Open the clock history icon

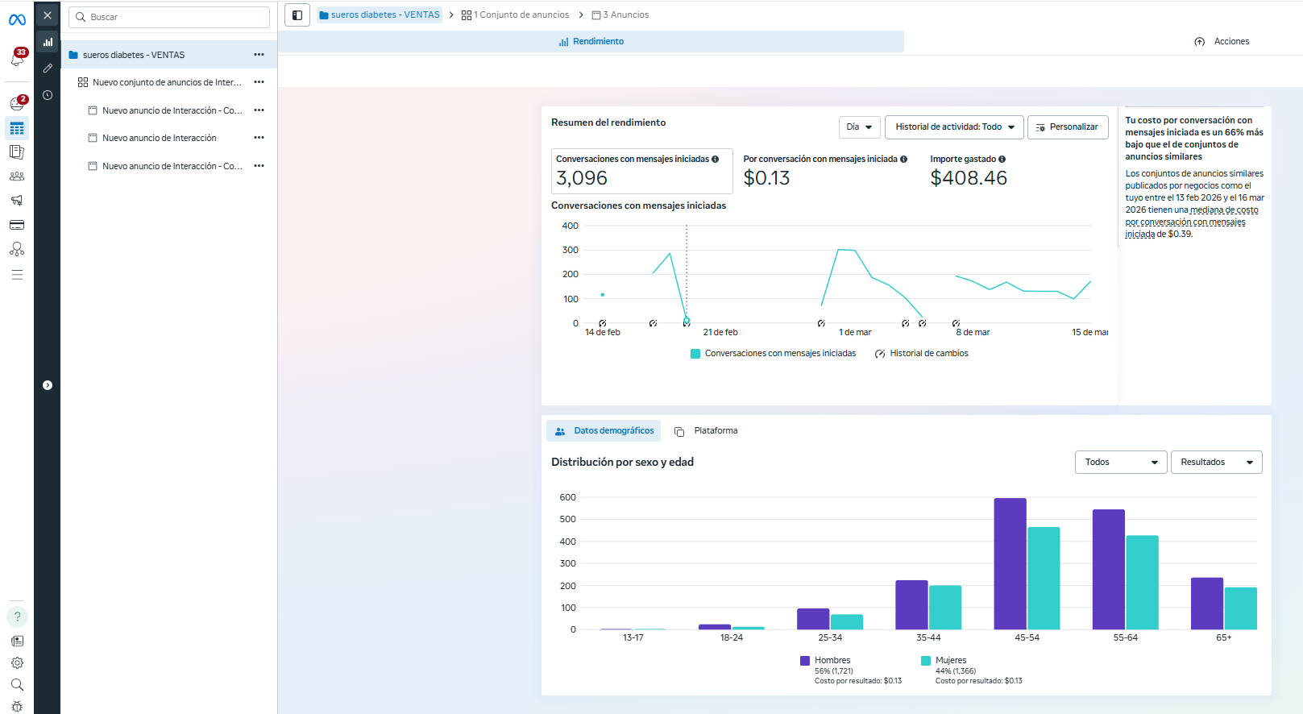pyautogui.click(x=48, y=95)
